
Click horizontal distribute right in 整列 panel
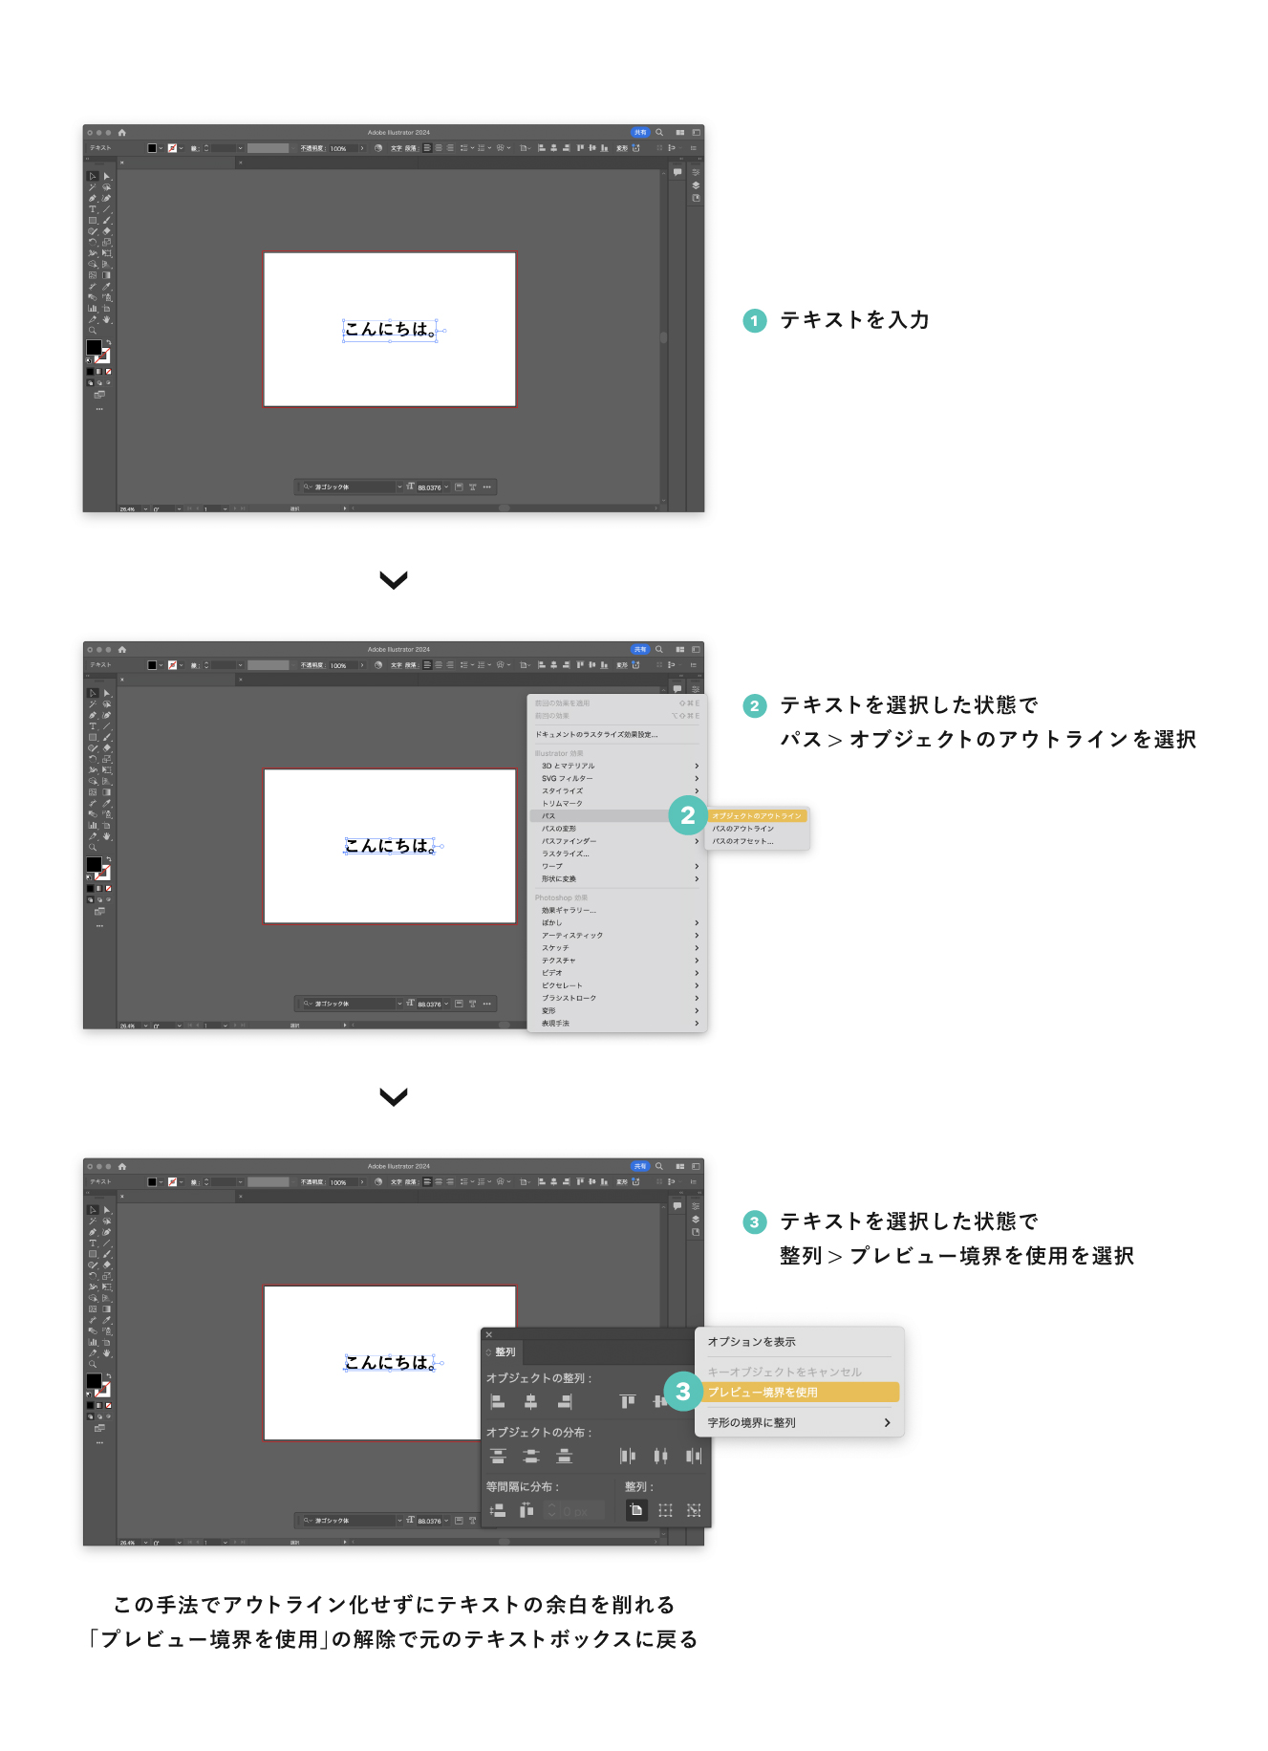pyautogui.click(x=694, y=1456)
